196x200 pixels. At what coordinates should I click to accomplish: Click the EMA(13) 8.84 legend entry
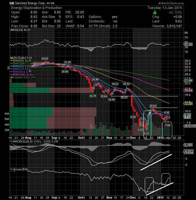20,69
